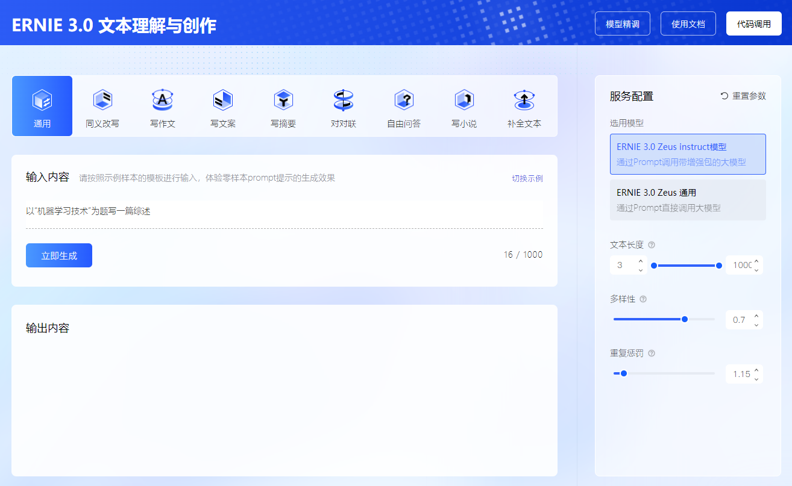Select the 写小说 novel writing icon
Screen dimensions: 792x486
(464, 100)
